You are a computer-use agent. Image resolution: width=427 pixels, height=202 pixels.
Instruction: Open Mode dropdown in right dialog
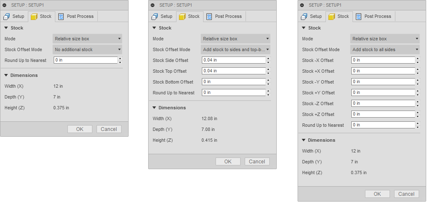coord(385,39)
